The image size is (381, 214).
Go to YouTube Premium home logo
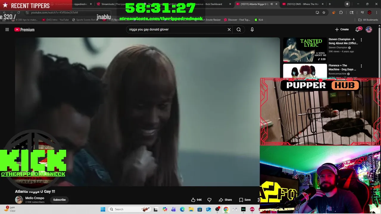(x=24, y=29)
